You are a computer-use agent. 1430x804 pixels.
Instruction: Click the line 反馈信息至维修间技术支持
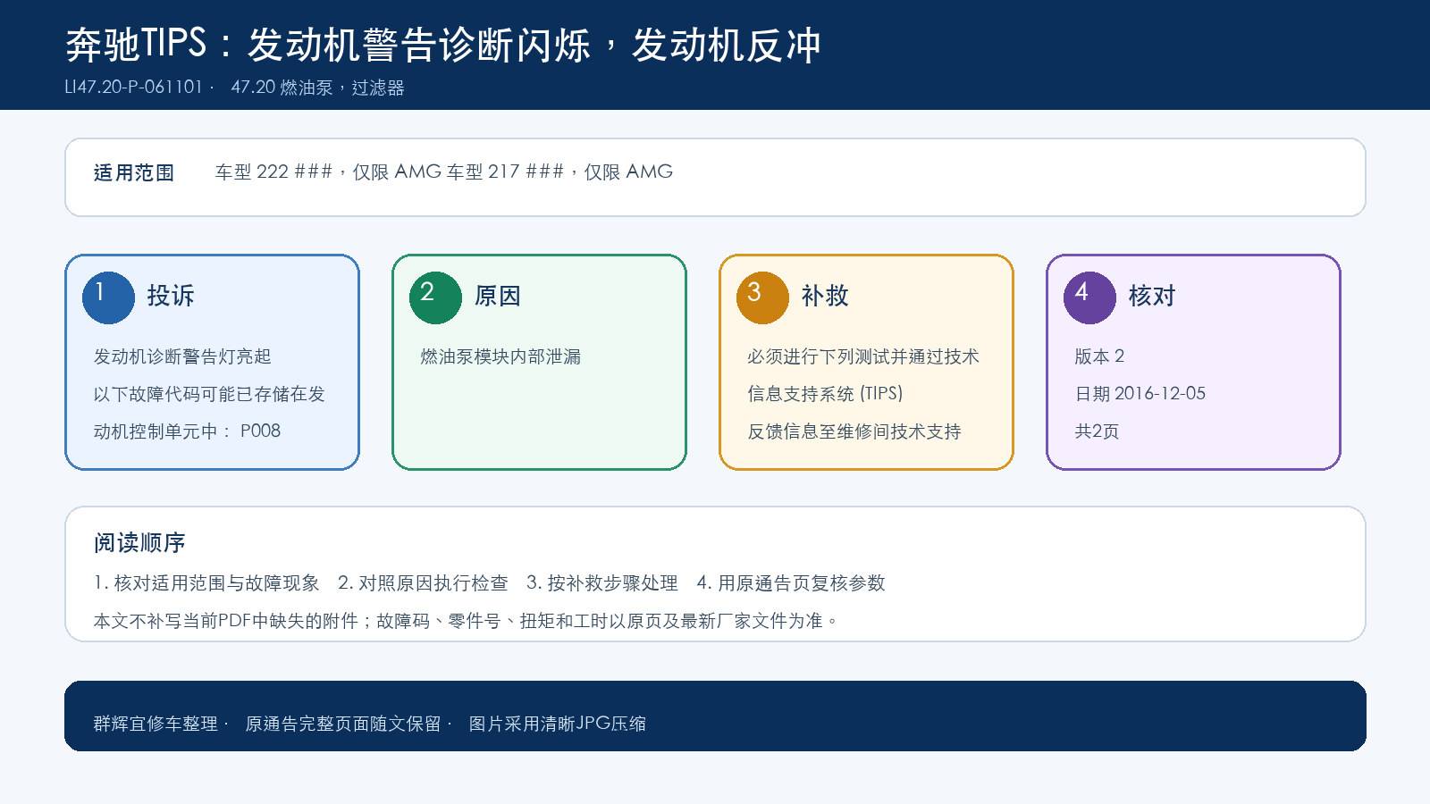click(x=854, y=431)
